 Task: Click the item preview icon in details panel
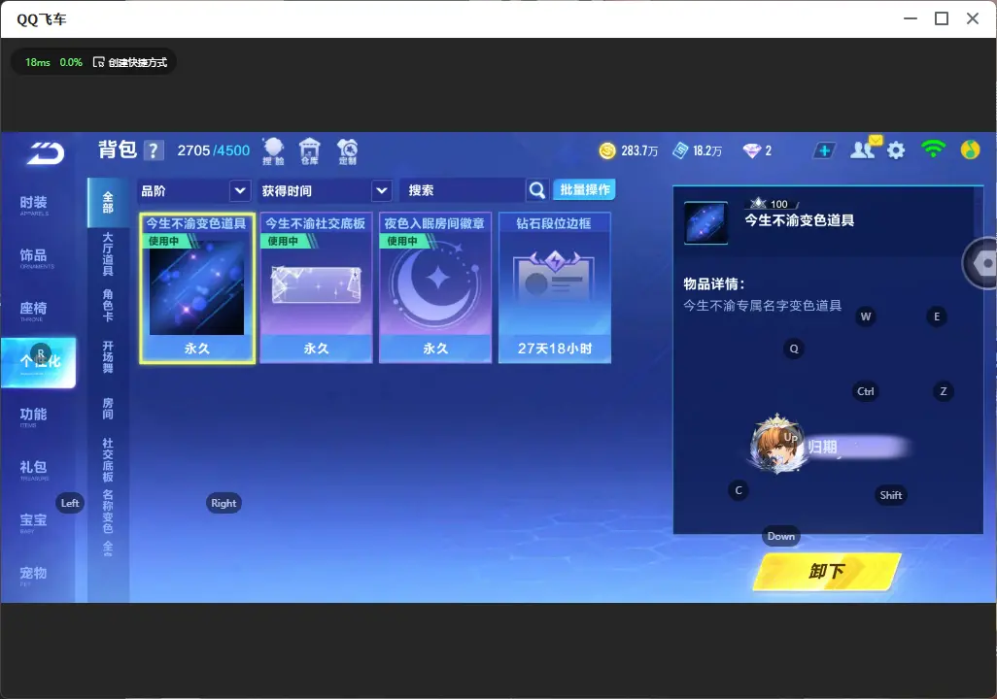(705, 222)
